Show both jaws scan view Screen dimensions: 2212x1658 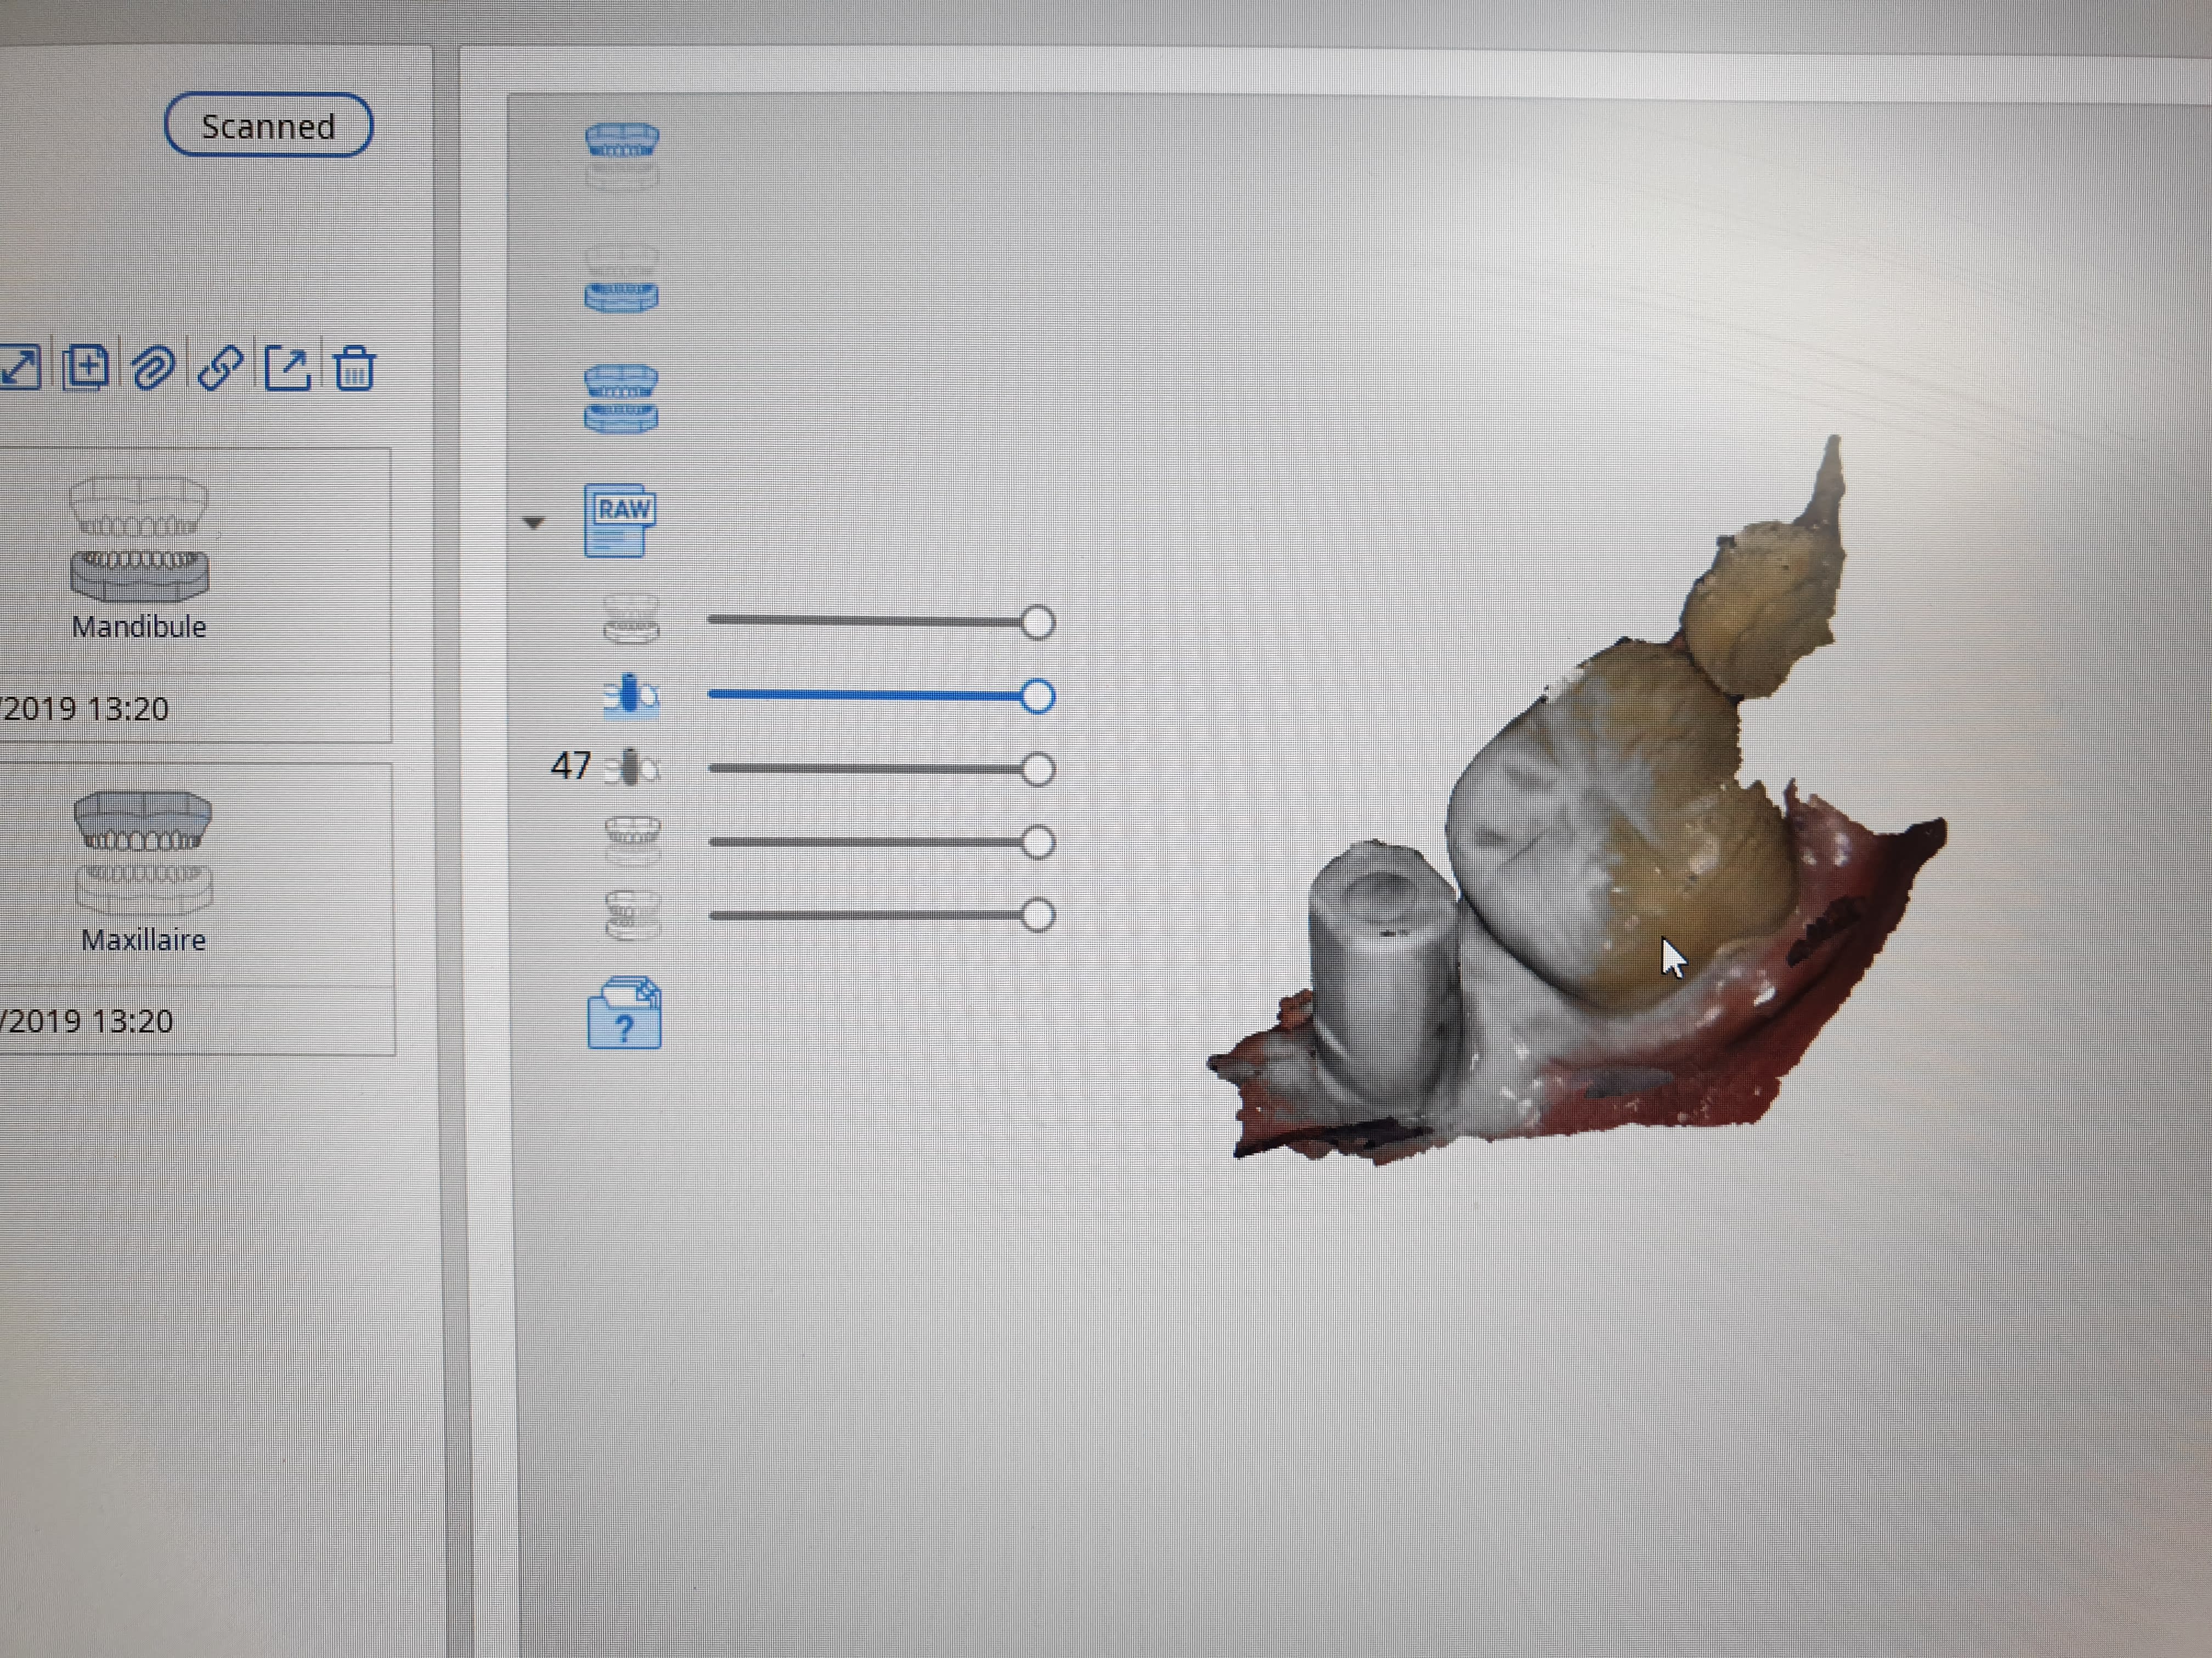coord(621,398)
